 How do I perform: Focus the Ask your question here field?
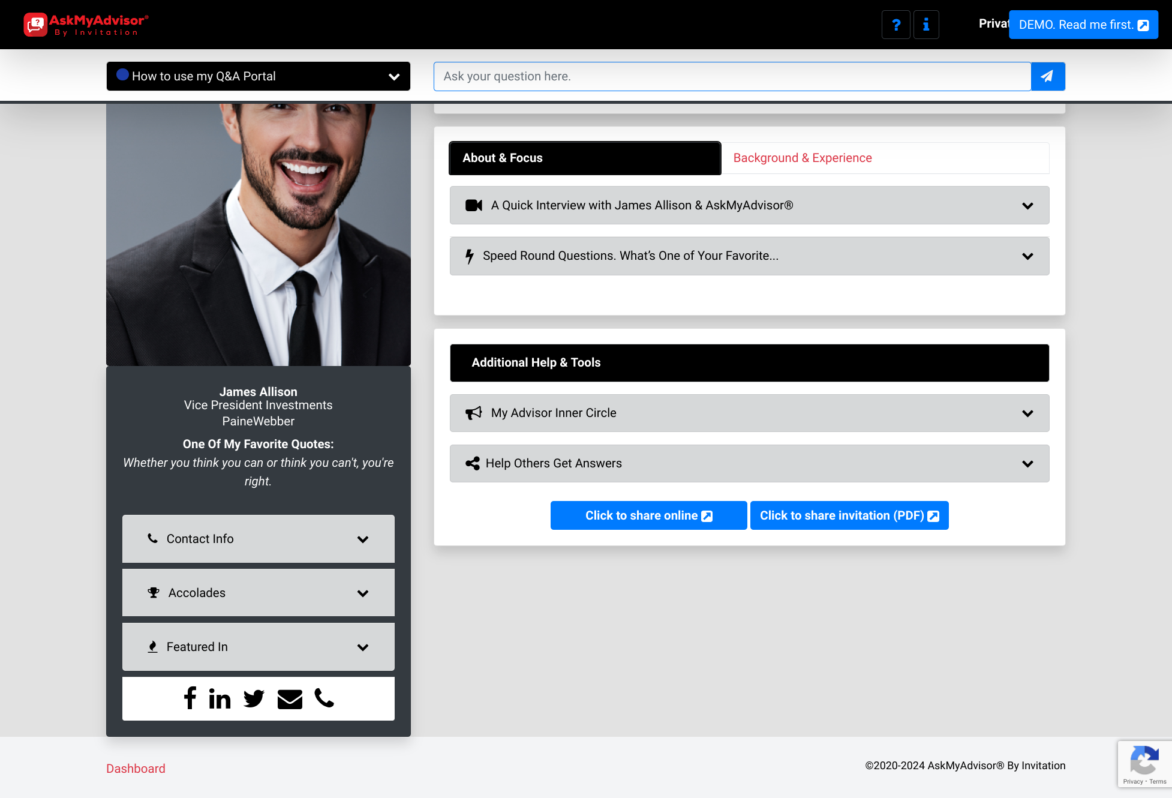pyautogui.click(x=732, y=76)
